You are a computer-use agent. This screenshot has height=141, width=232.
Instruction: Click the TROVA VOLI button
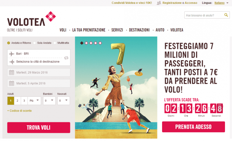[39, 127]
